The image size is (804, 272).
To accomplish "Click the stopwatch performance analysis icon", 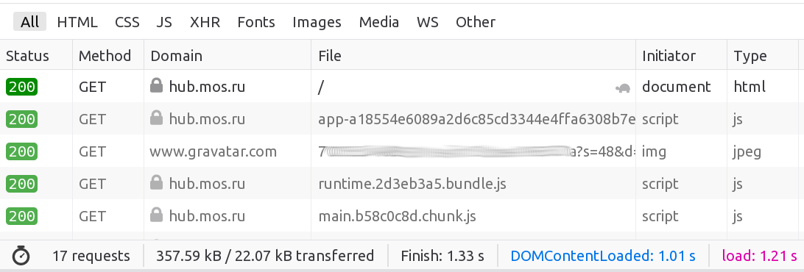I will pos(21,254).
